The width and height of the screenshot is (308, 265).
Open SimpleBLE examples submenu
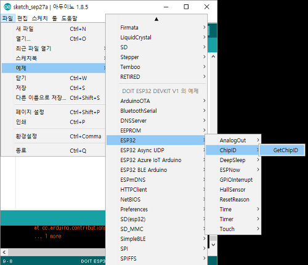(x=156, y=239)
